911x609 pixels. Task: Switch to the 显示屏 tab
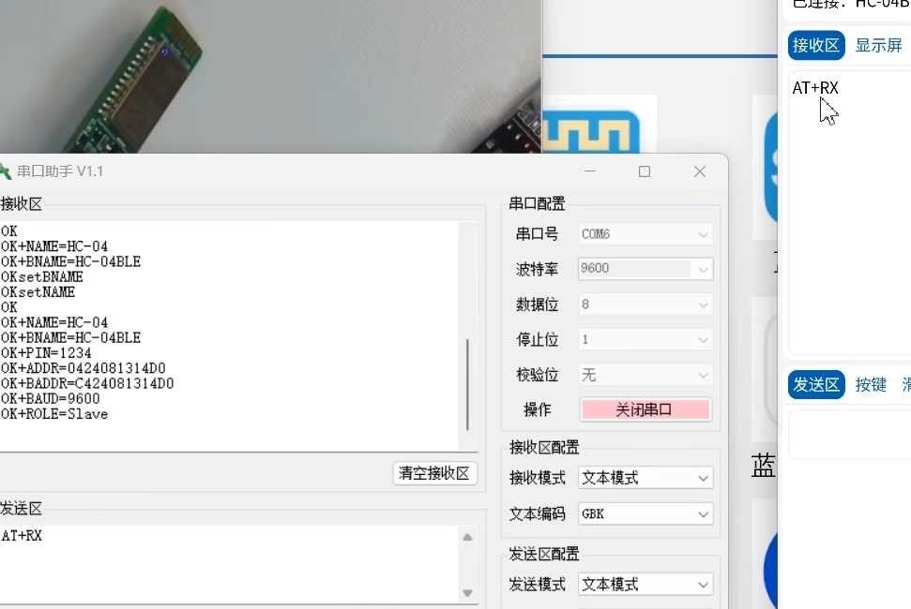pyautogui.click(x=878, y=44)
